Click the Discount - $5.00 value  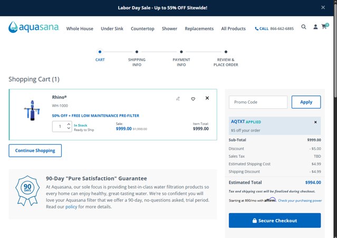click(x=315, y=149)
